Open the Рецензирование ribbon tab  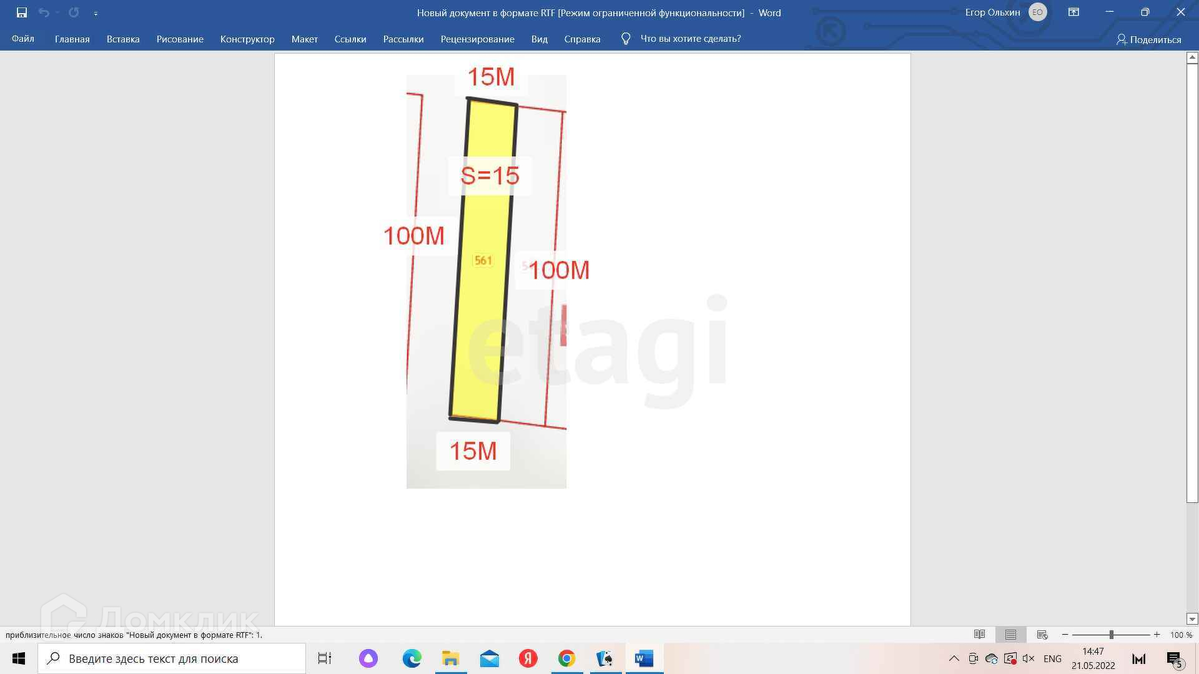477,39
